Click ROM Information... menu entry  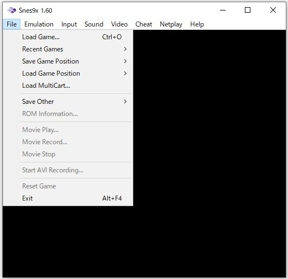(68, 114)
